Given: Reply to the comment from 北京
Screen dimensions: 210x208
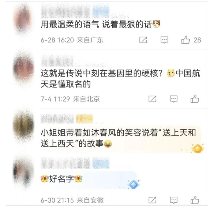Looking at the screenshot, I should point(174,99).
